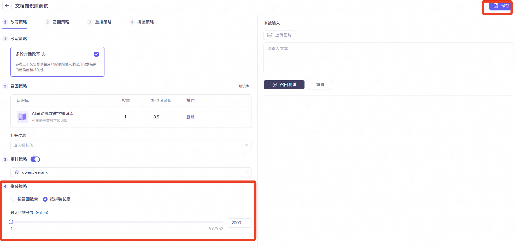This screenshot has width=516, height=247.
Task: Click the 2000 token length field
Action: 240,223
